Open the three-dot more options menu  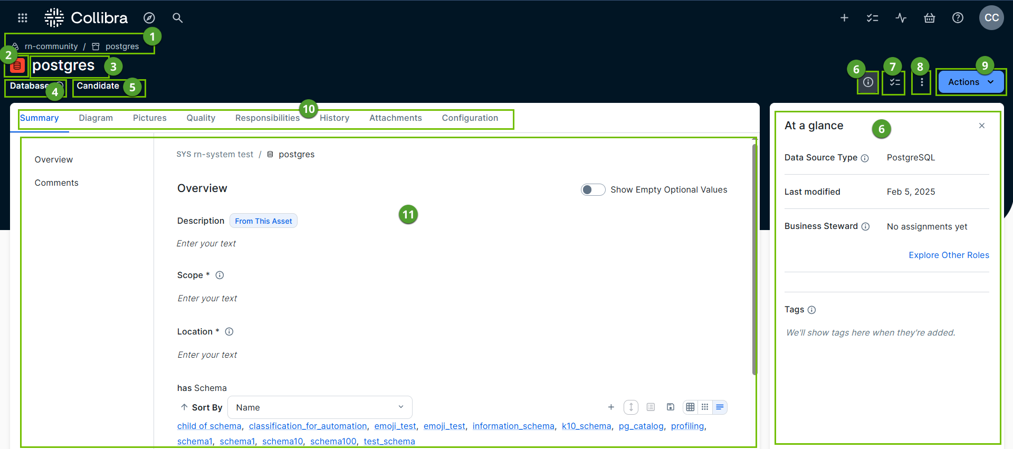click(x=921, y=82)
